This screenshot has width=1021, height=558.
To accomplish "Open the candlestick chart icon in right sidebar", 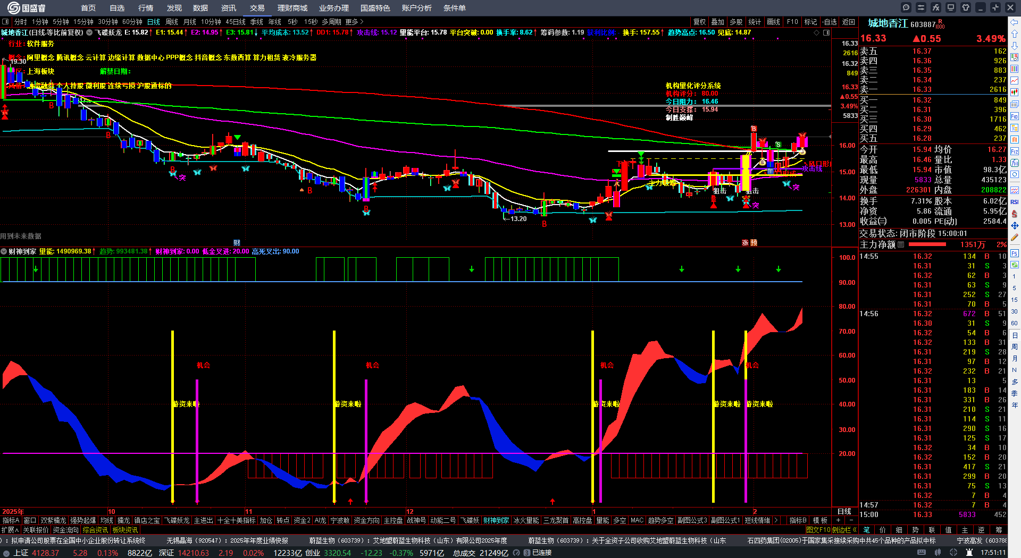I will 1015,92.
